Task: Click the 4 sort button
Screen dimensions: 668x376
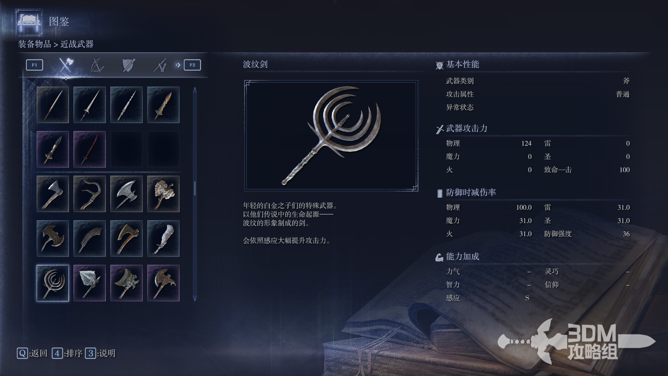Action: click(67, 353)
